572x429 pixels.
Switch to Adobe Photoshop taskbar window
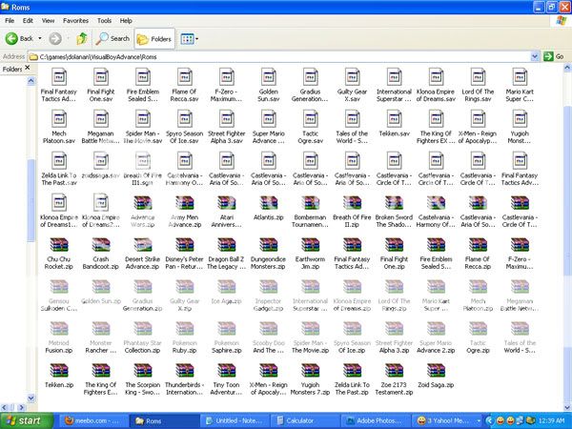(x=377, y=421)
